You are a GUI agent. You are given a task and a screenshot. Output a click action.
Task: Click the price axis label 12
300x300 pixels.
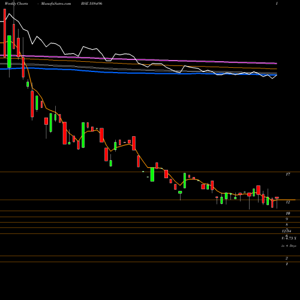click(x=288, y=202)
